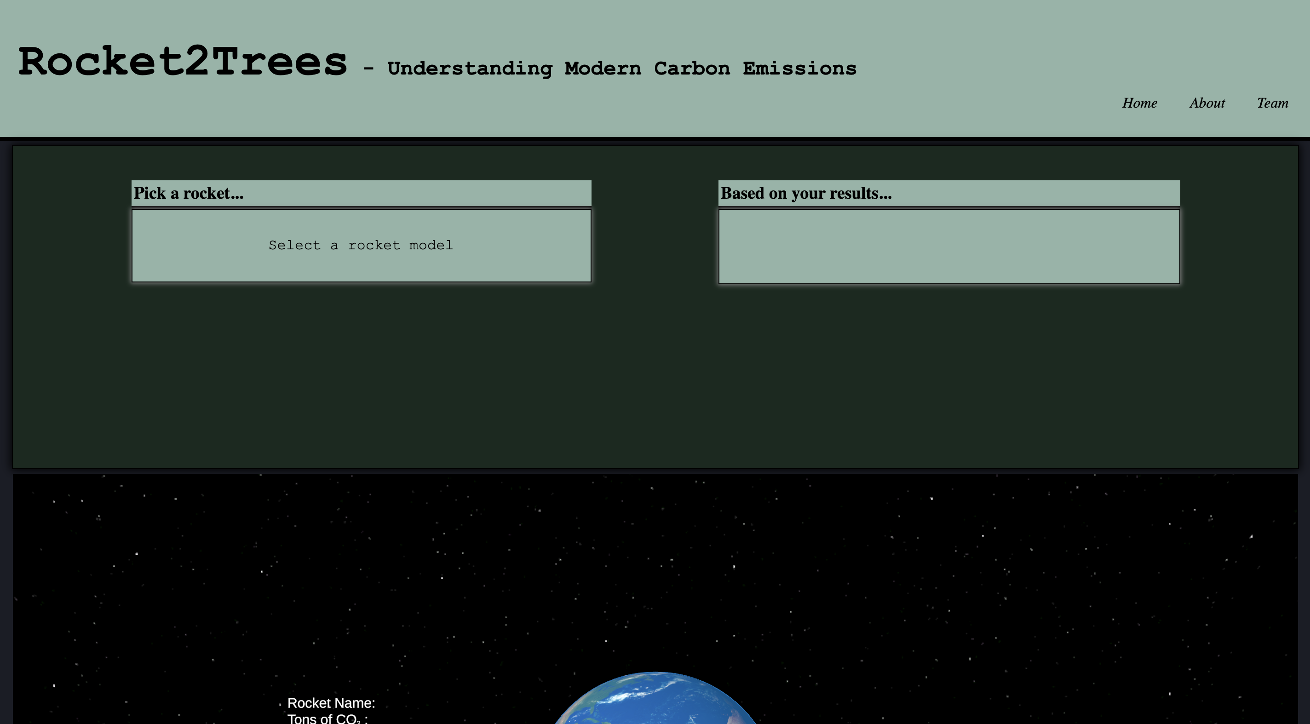
Task: Click the 'Understanding Modern Carbon Emissions' subtitle
Action: (x=621, y=69)
